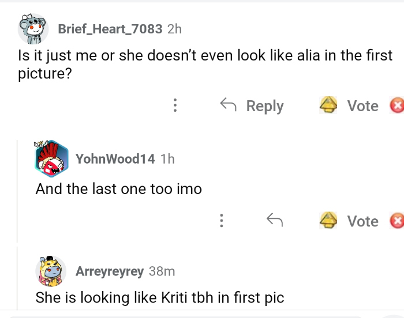The height and width of the screenshot is (318, 404).
Task: Upvote YohnWood14's reply
Action: click(329, 221)
